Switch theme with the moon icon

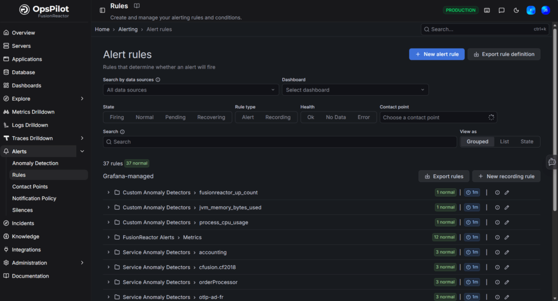[x=516, y=10]
